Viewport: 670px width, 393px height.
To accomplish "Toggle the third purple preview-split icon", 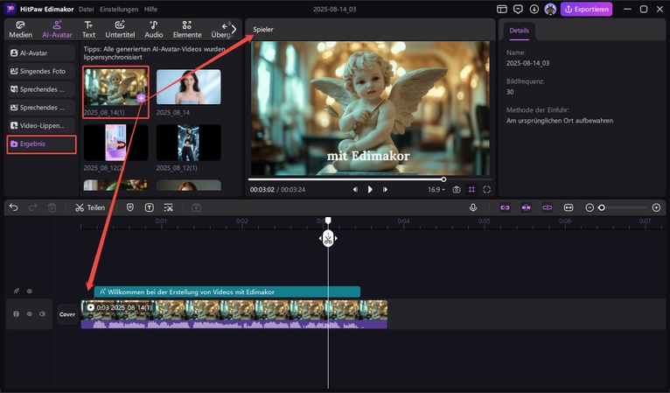I will 548,207.
